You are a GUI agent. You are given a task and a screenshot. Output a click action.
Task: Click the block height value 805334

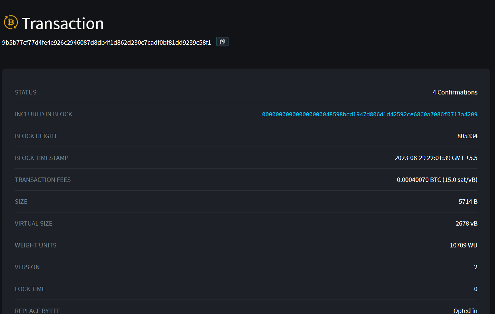coord(467,136)
